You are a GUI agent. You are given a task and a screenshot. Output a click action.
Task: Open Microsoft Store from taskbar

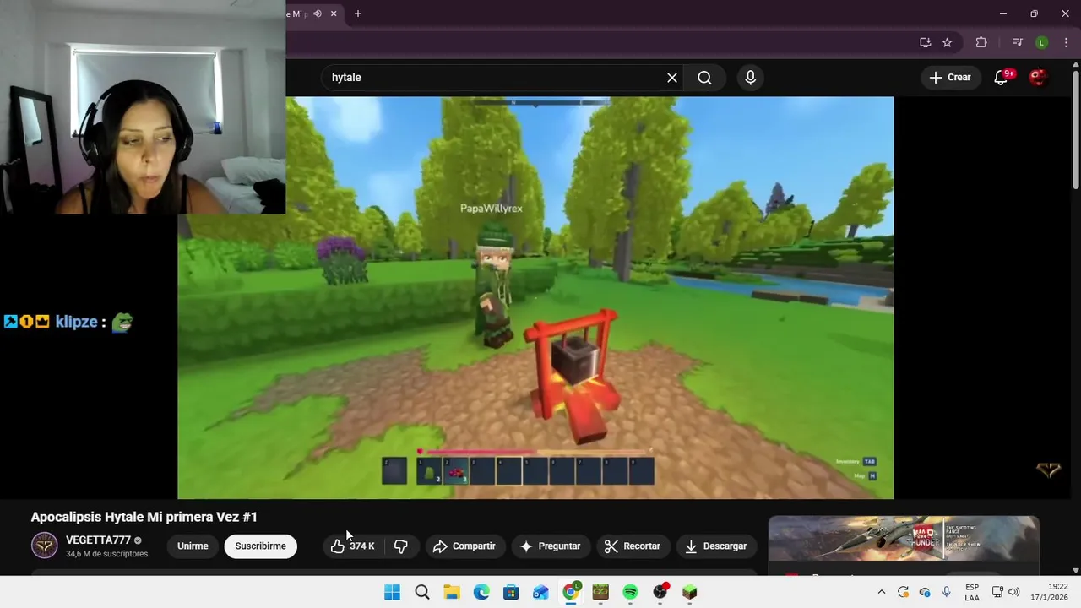coord(511,593)
